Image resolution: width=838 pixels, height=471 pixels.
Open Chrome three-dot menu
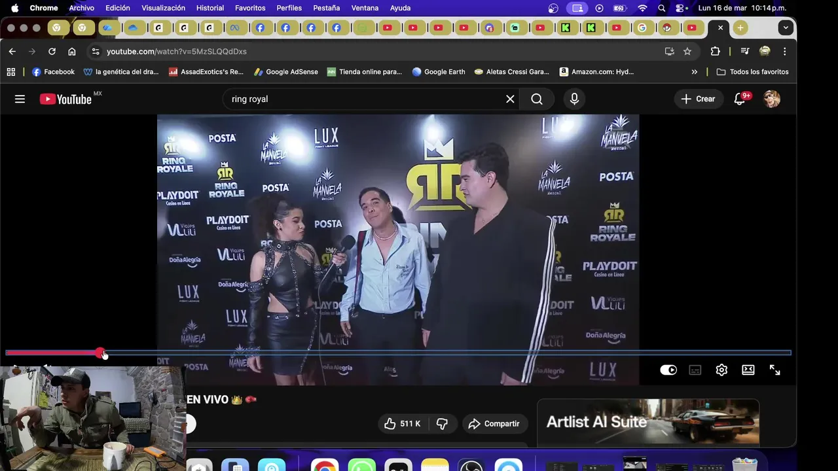pyautogui.click(x=784, y=51)
